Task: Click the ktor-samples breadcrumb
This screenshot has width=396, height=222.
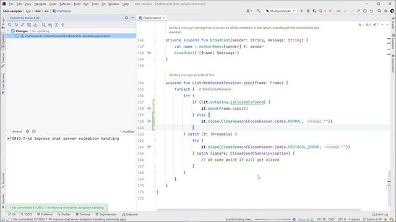Action: pos(12,11)
